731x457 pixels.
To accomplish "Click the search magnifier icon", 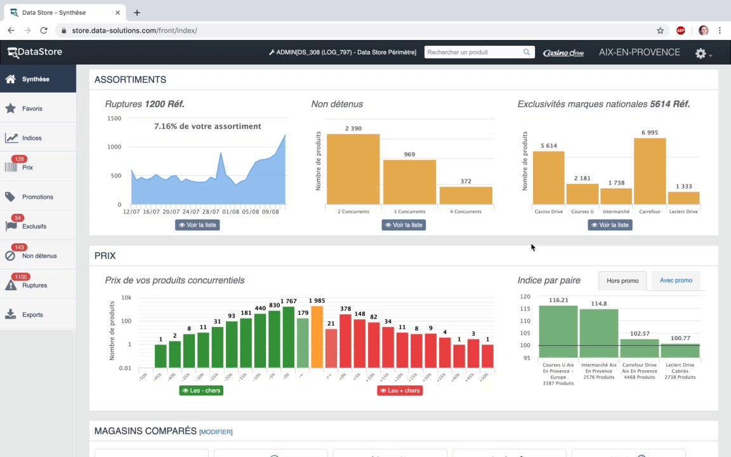I will (x=526, y=52).
